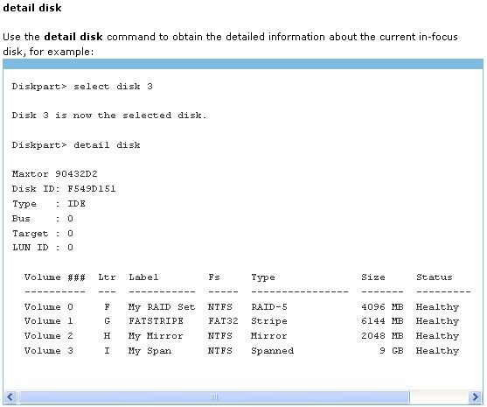Click the 'Label' column header

point(143,277)
